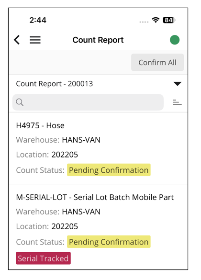201x280 pixels.
Task: Open the M-SERIAL-LOT Serial Lot Batch Mobile Part item
Action: coord(98,227)
